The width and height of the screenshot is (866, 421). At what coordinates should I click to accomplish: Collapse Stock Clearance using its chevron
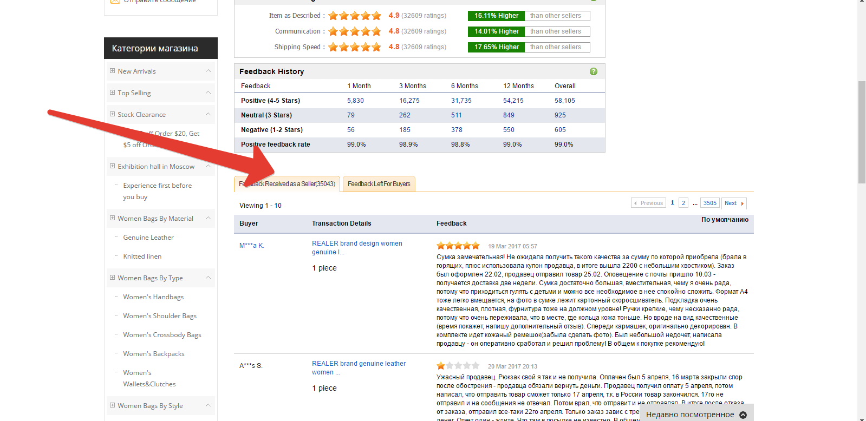tap(208, 114)
